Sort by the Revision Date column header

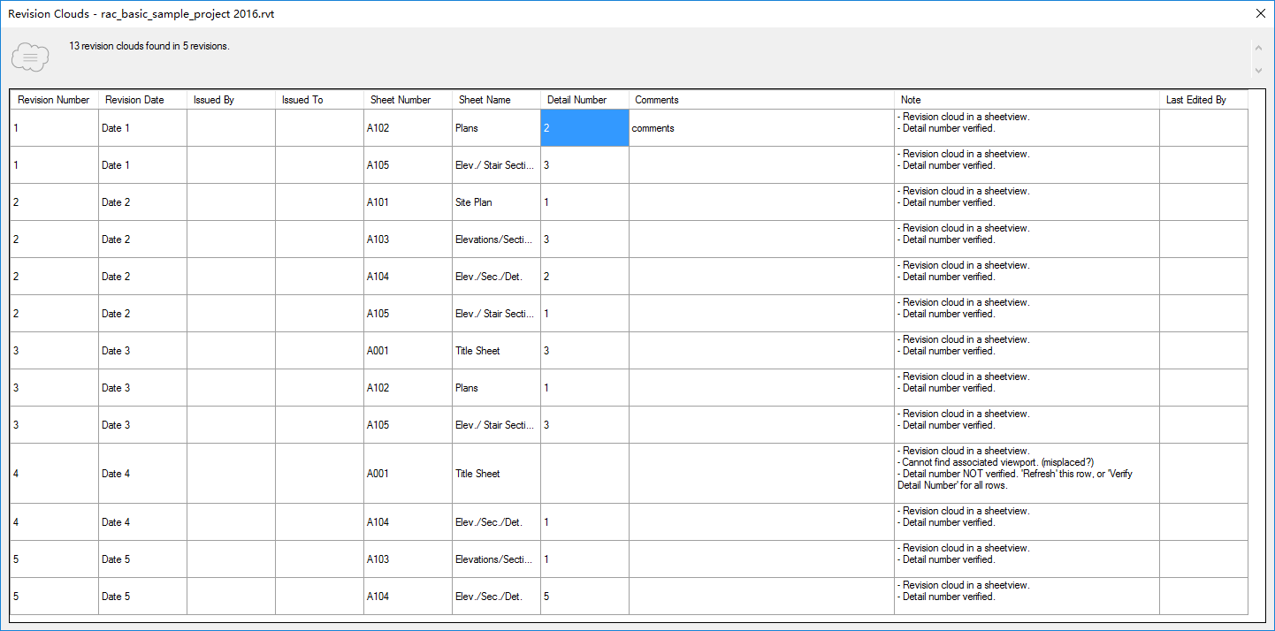click(x=134, y=100)
